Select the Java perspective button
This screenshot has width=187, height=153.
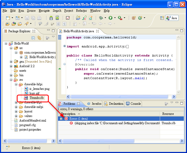172,18
